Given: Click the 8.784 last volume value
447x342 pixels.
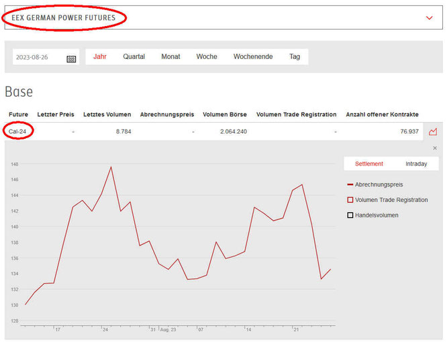Looking at the screenshot, I should click(123, 131).
